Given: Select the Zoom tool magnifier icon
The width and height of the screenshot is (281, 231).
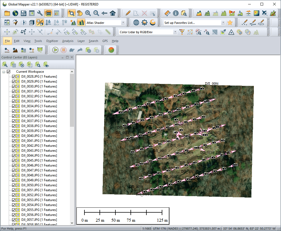Looking at the screenshot, I should (x=71, y=13).
